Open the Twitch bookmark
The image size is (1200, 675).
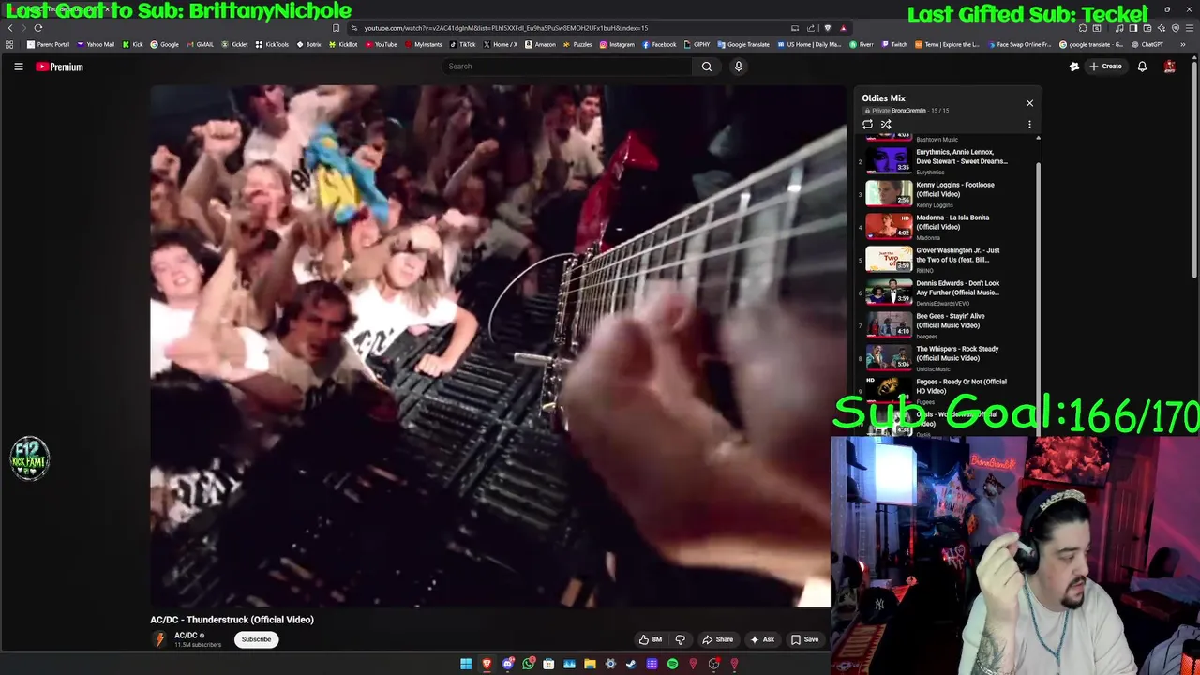click(x=894, y=44)
